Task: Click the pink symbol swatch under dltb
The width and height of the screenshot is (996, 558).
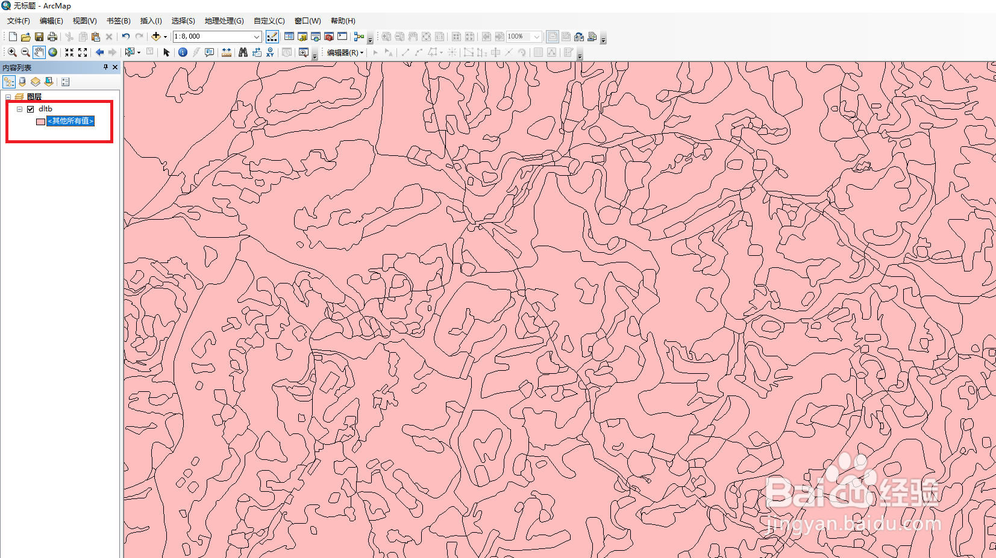Action: pyautogui.click(x=40, y=122)
